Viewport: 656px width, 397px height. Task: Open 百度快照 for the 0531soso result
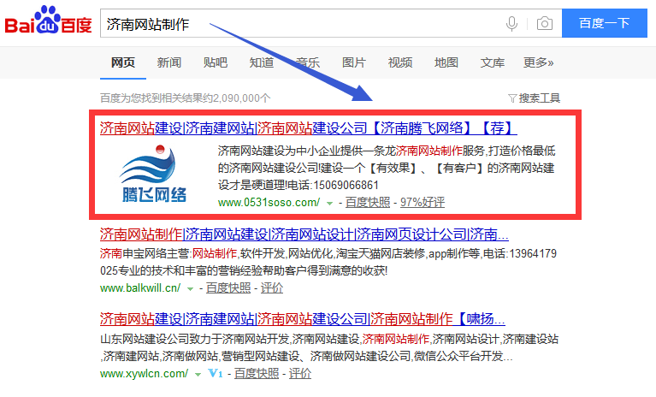coord(367,203)
